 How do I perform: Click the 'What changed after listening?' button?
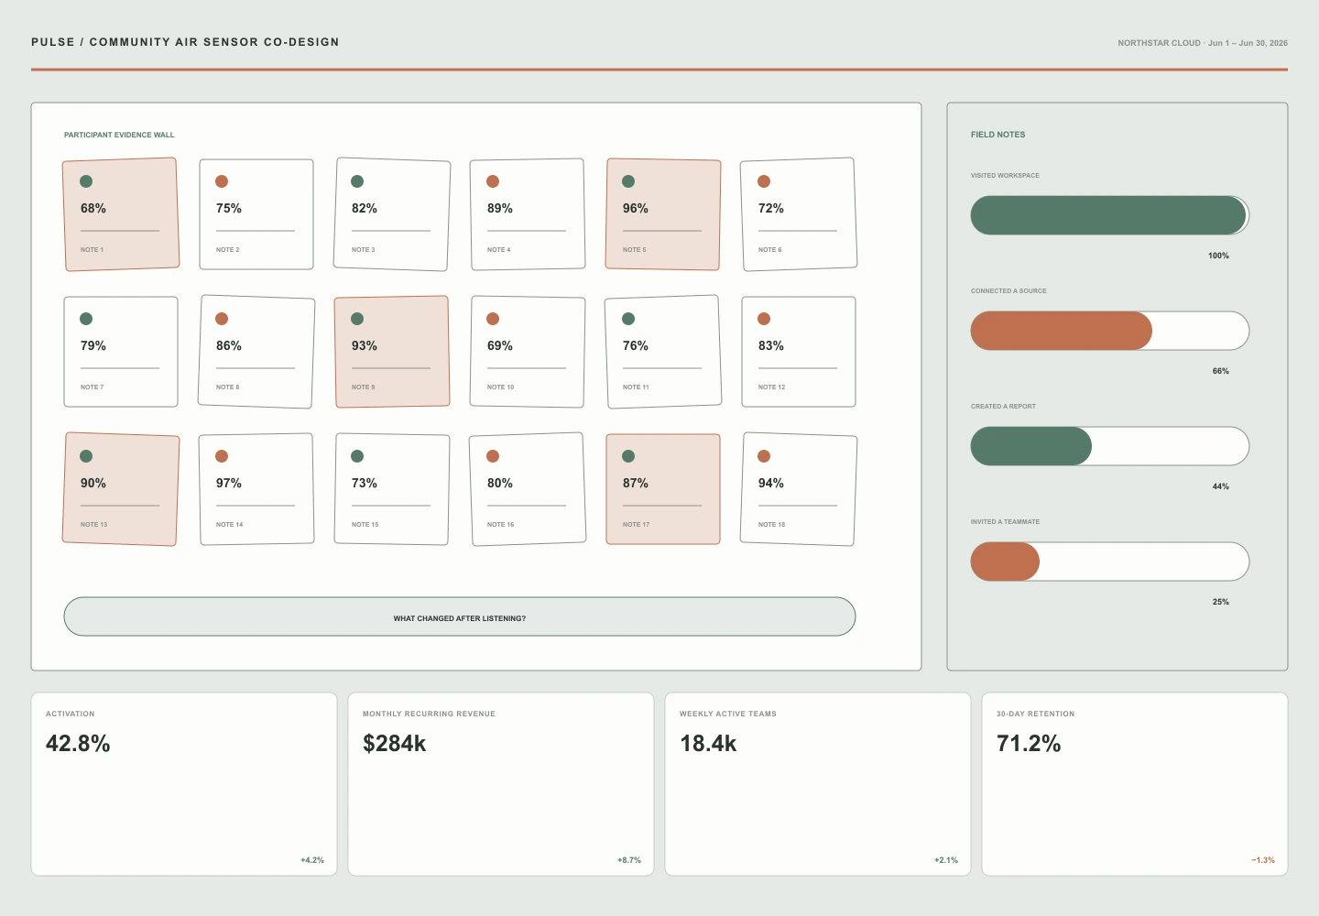point(460,616)
